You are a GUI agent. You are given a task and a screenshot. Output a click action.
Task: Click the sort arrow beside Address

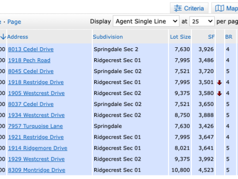click(3, 37)
